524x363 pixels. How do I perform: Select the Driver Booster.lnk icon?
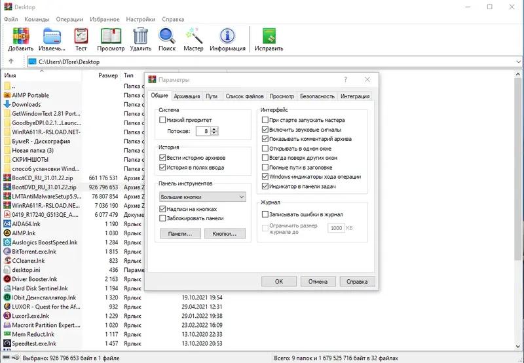point(7,279)
